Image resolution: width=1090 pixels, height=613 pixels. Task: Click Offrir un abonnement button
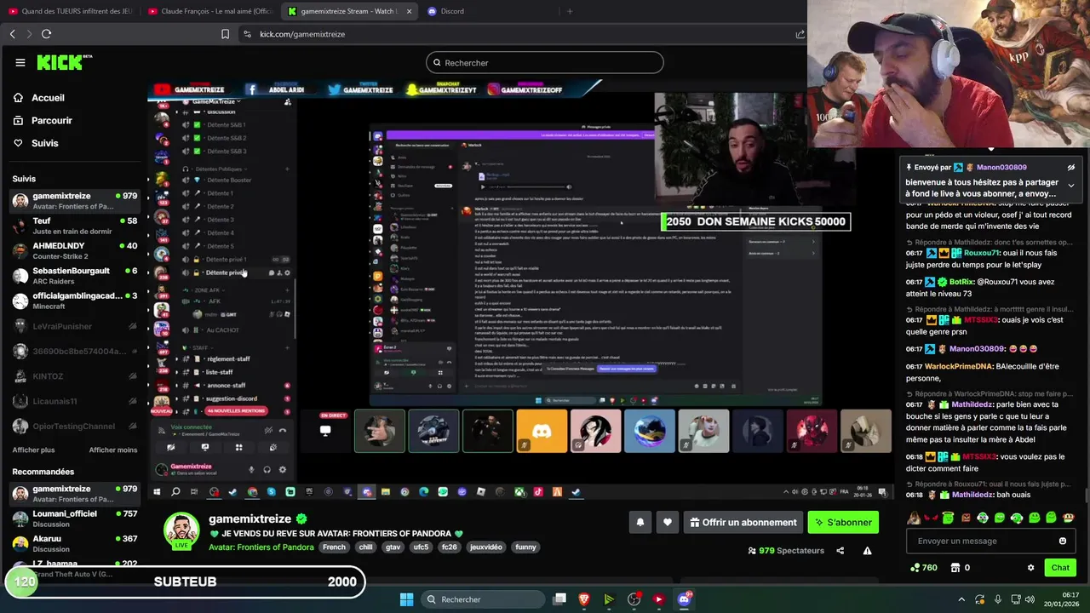(743, 523)
